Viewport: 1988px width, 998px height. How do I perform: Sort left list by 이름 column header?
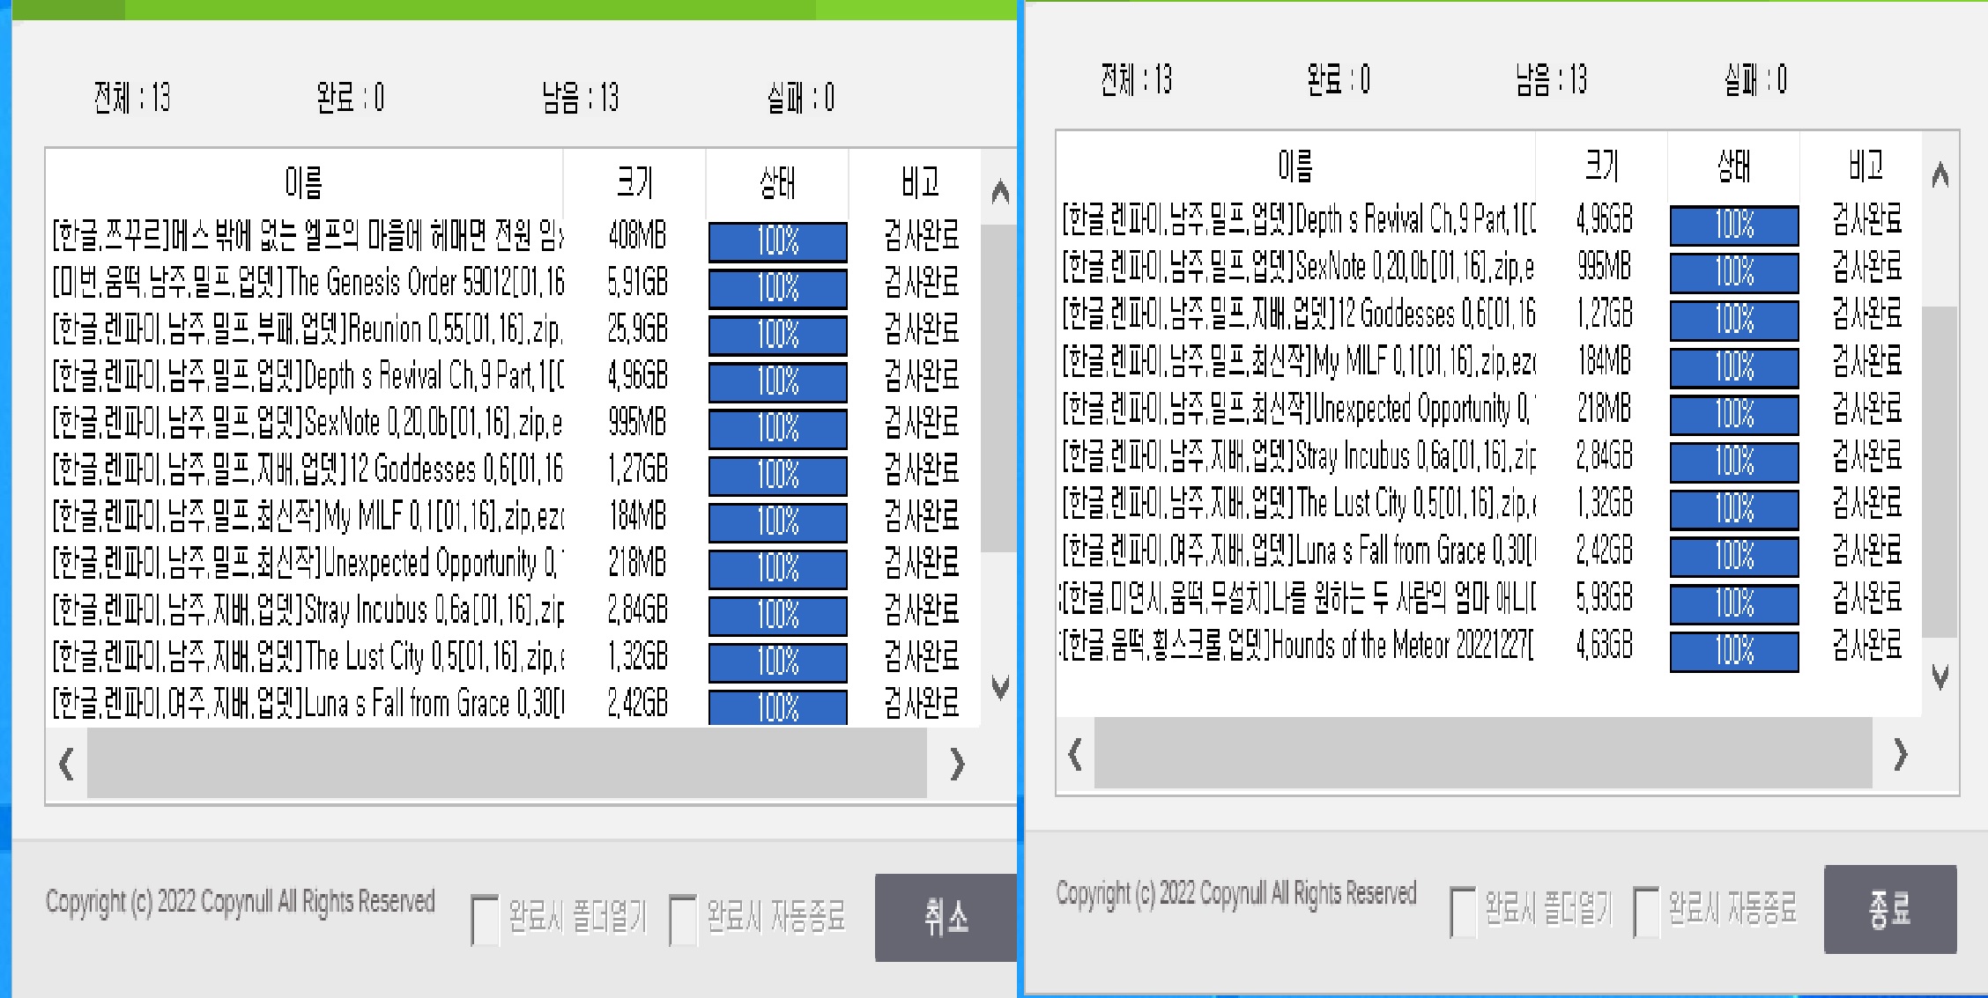pos(304,182)
